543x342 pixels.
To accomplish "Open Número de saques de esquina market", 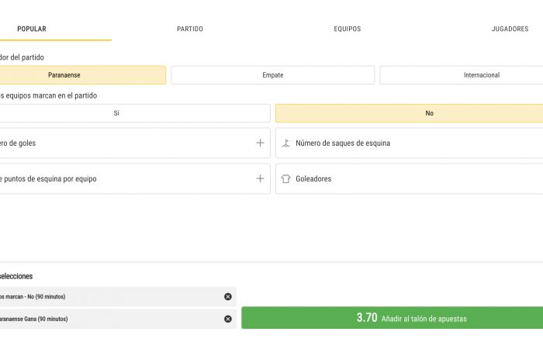I will (x=410, y=143).
